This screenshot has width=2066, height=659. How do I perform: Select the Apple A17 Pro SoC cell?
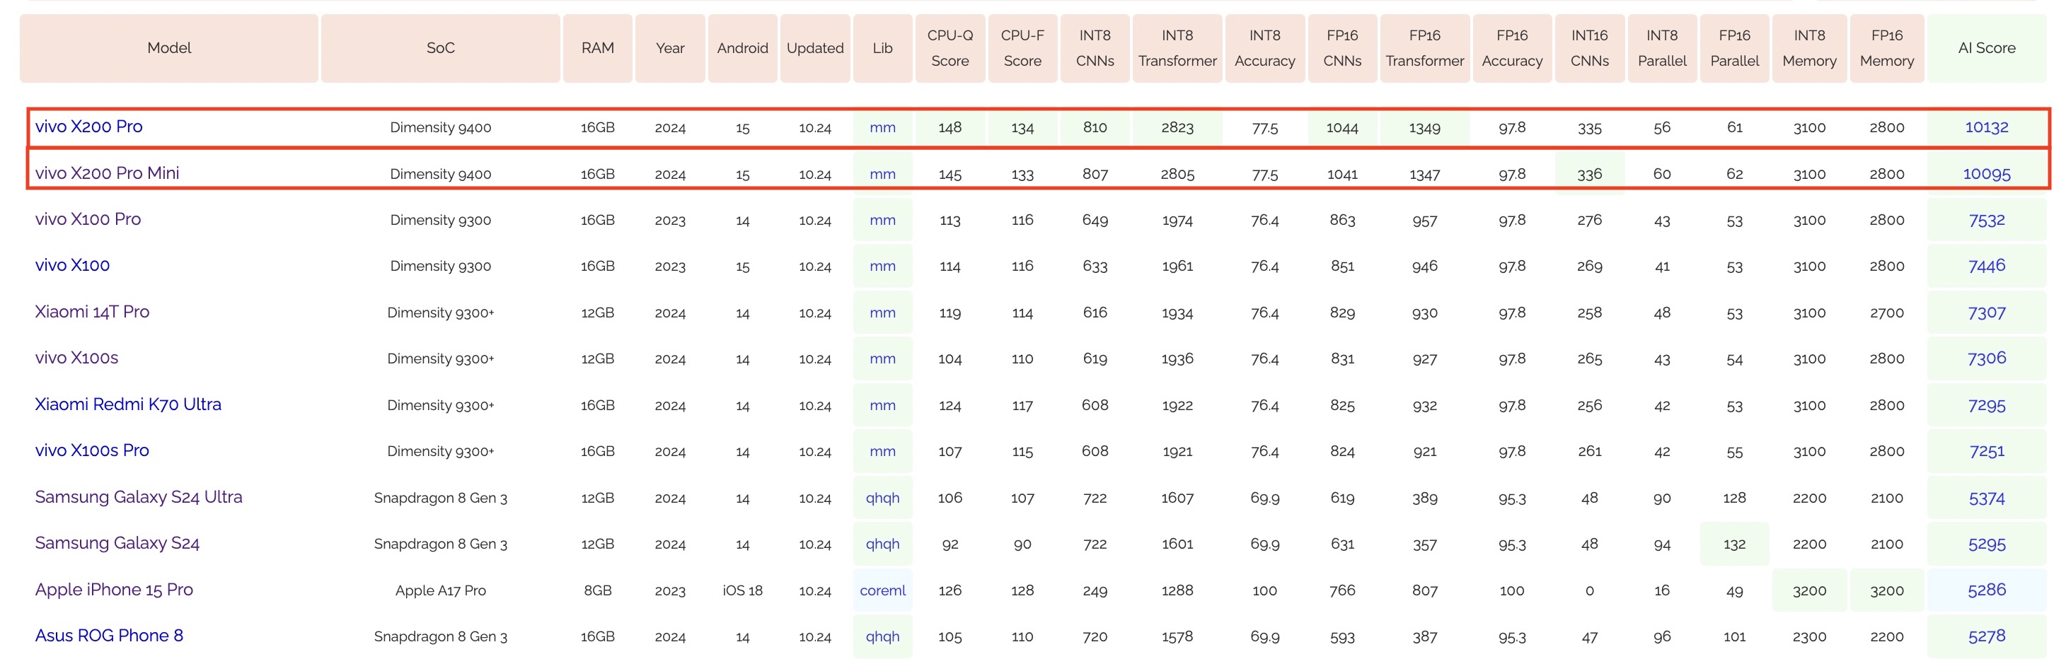tap(440, 590)
